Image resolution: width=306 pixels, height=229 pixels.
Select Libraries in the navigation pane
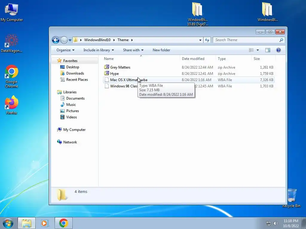pos(70,92)
